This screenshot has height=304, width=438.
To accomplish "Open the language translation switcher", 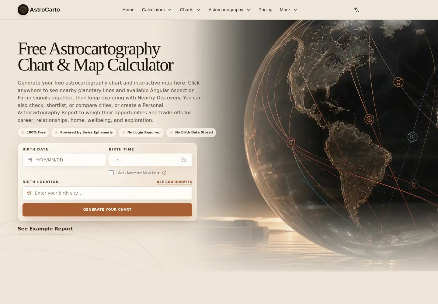I will [356, 10].
